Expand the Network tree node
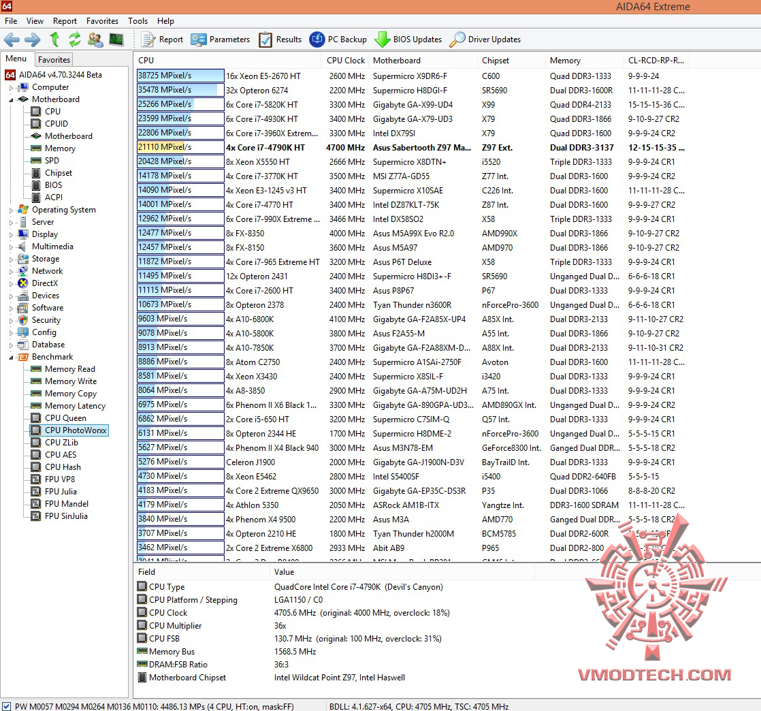Image resolution: width=761 pixels, height=711 pixels. click(11, 272)
